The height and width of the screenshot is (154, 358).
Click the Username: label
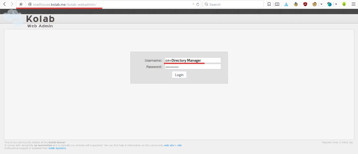coord(153,61)
